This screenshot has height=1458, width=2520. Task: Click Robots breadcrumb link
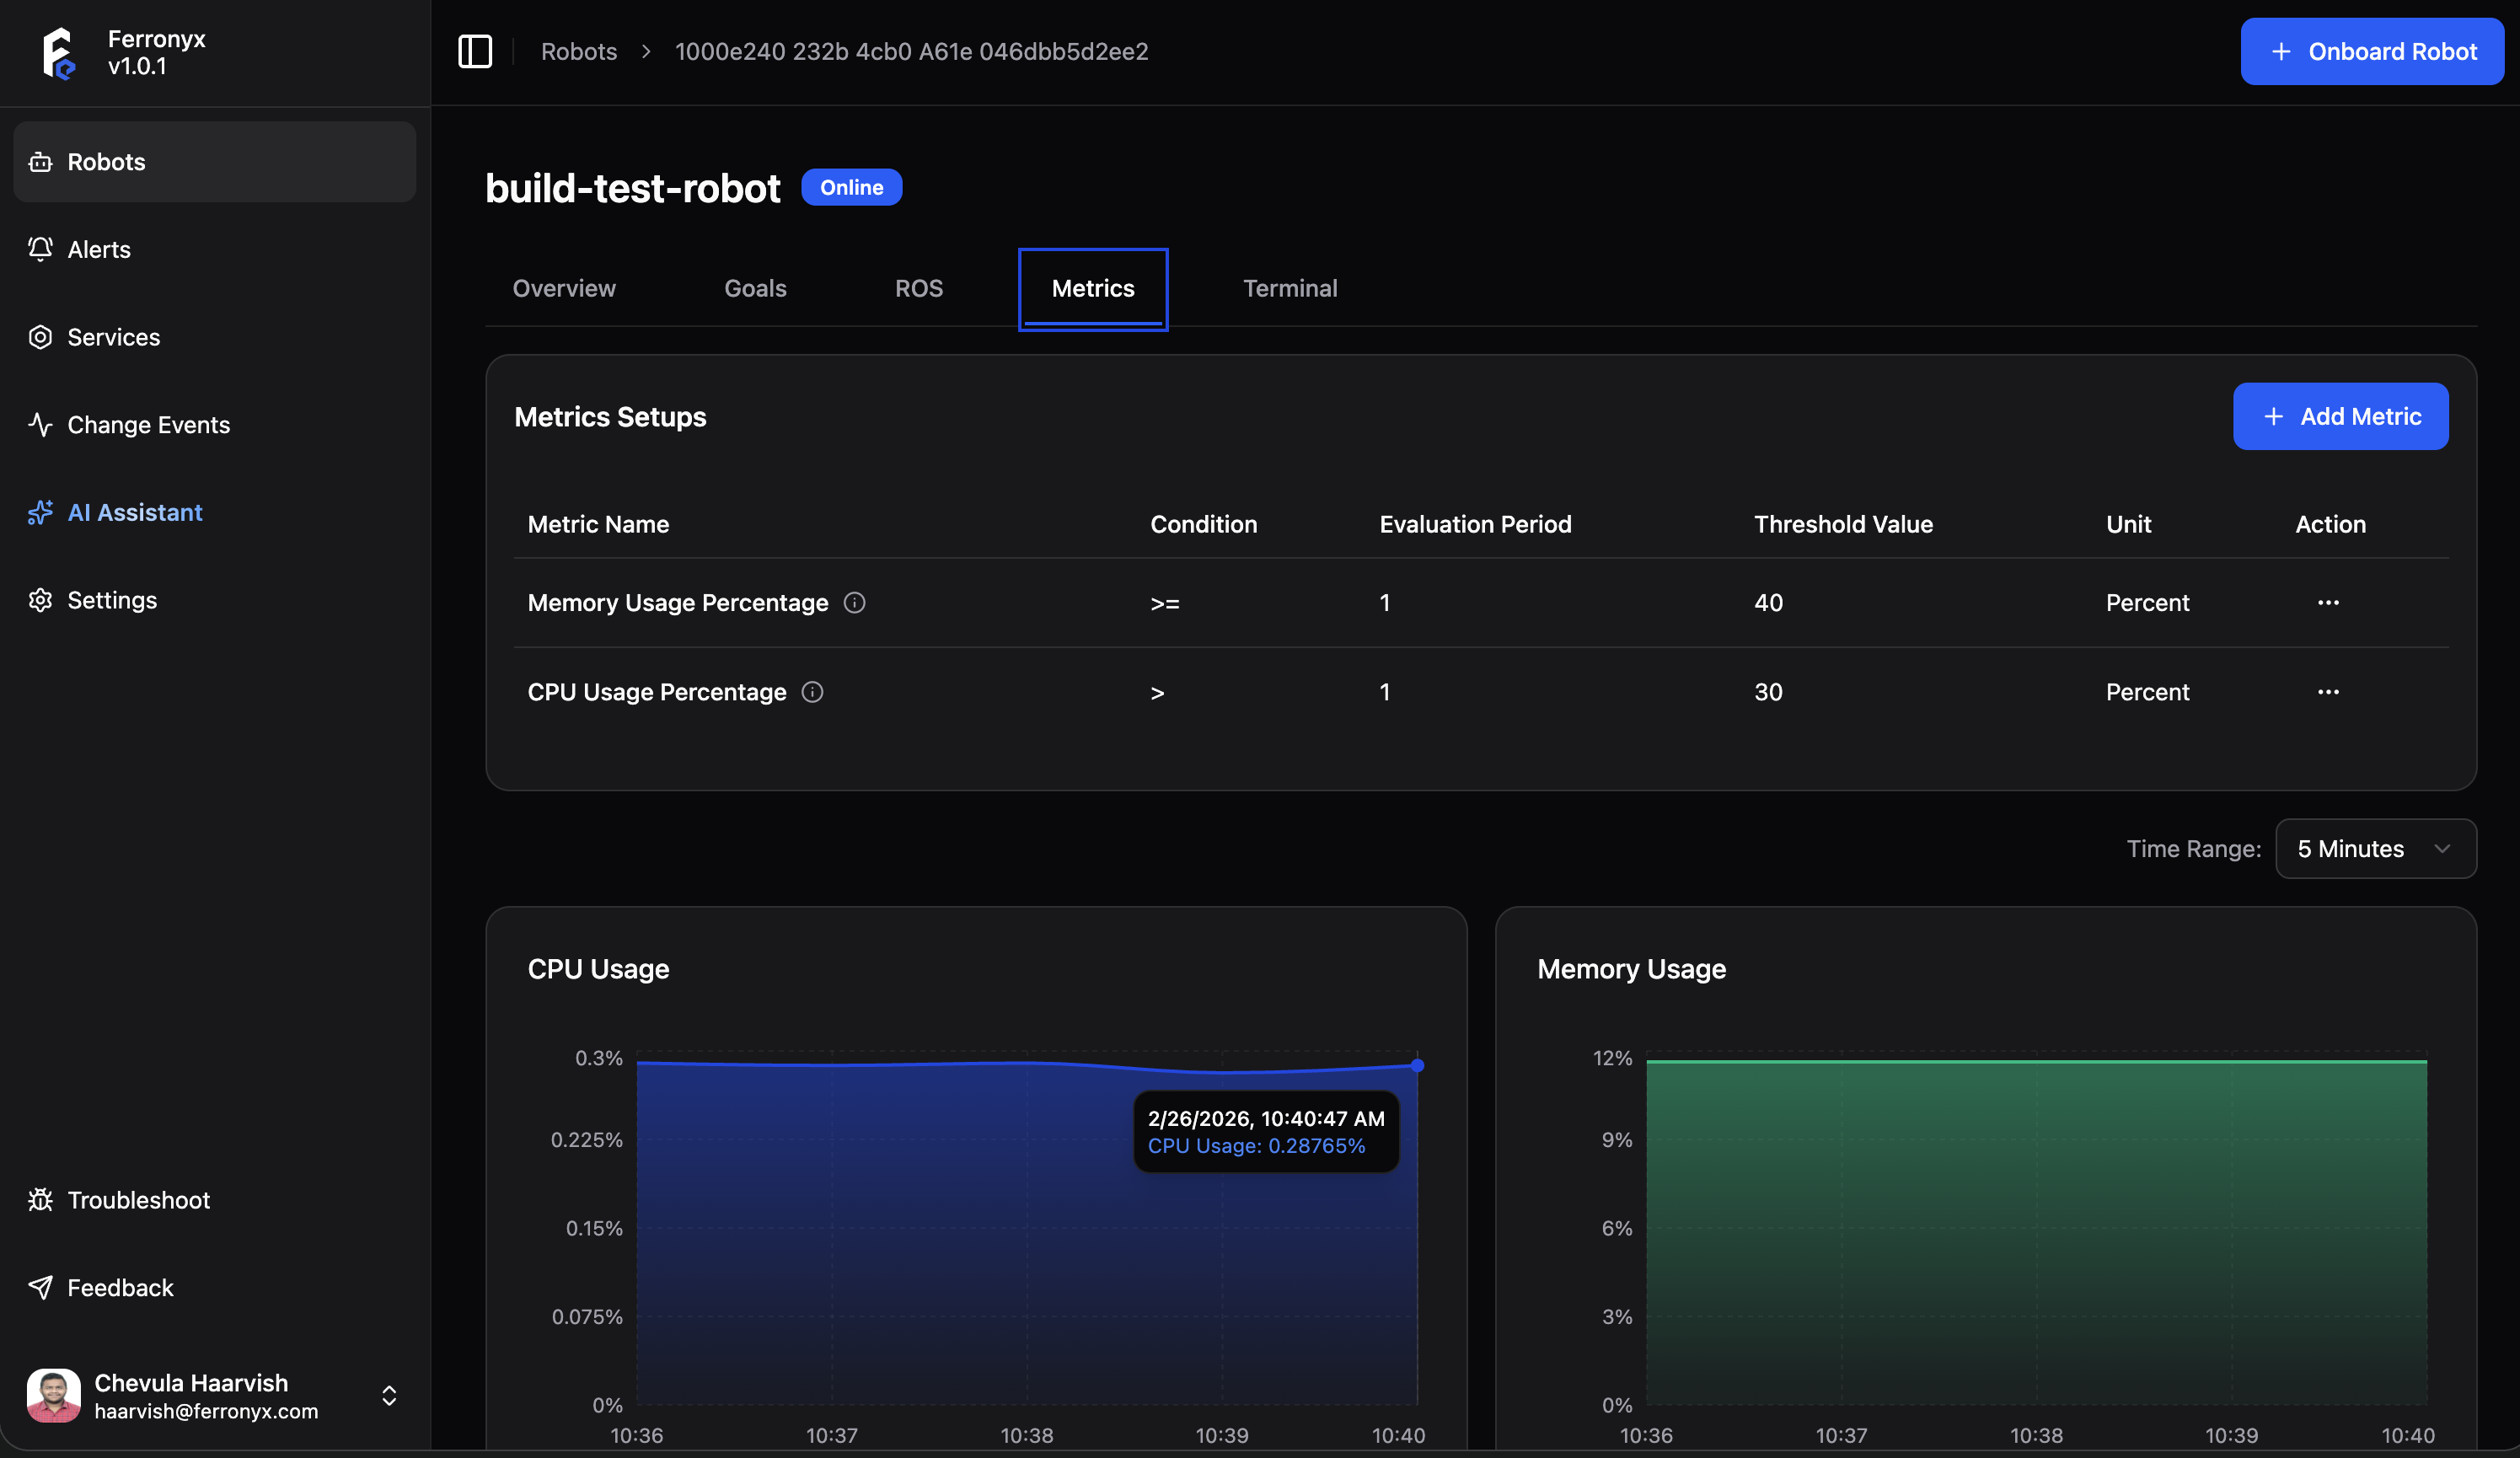579,51
